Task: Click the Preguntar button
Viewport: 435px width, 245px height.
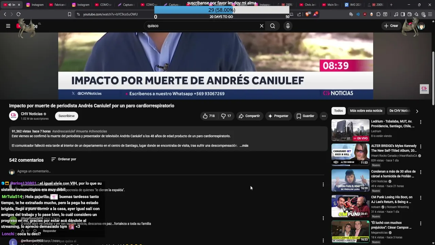Action: [x=278, y=116]
